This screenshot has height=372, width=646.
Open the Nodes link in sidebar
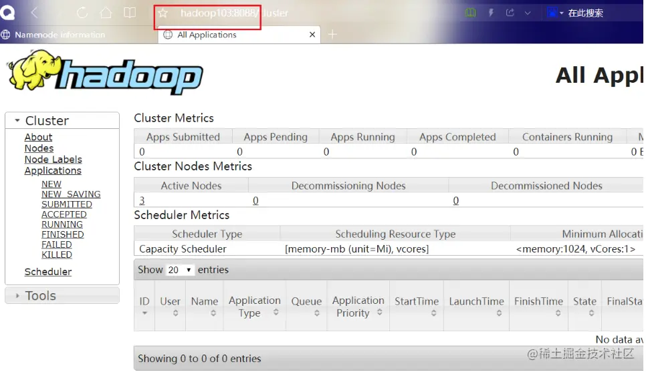(x=39, y=148)
